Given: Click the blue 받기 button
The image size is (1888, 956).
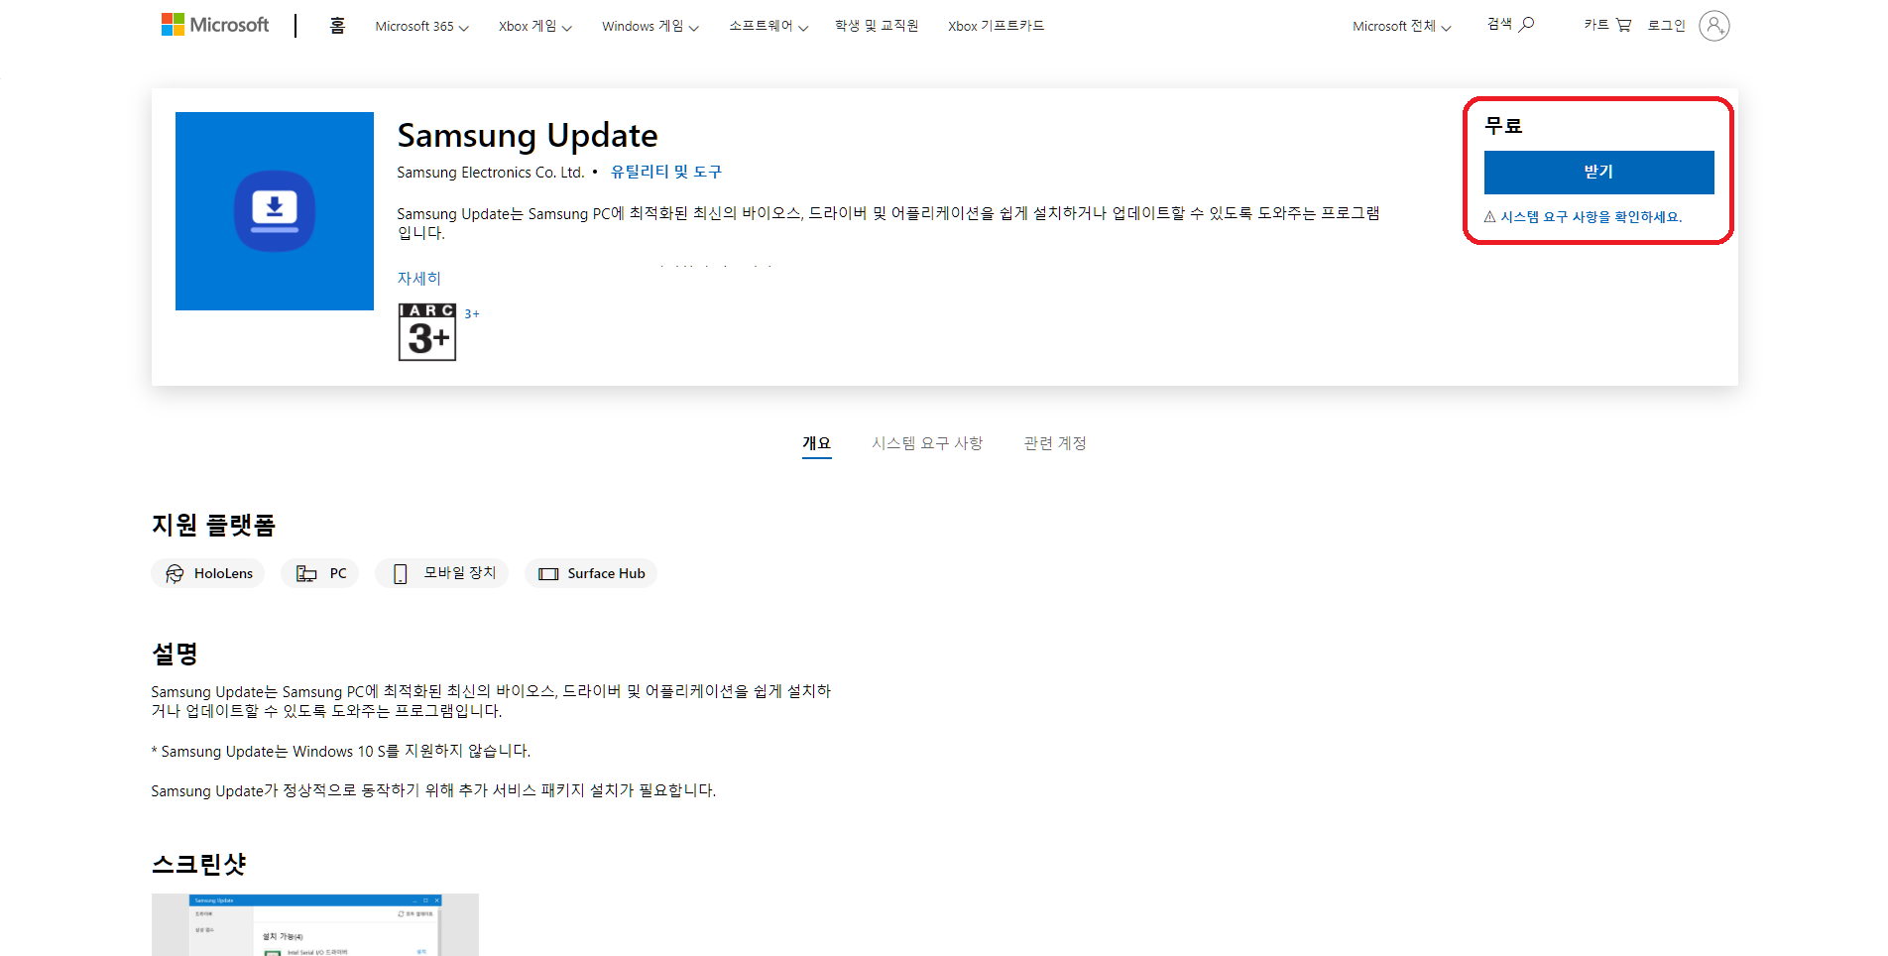Looking at the screenshot, I should point(1598,173).
